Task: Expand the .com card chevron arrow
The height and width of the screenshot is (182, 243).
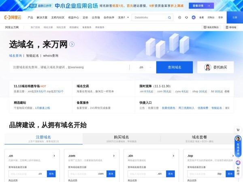Action: (114, 156)
